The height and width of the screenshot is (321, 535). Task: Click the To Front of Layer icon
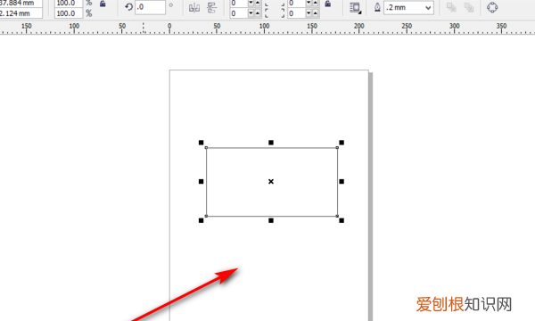pos(451,7)
